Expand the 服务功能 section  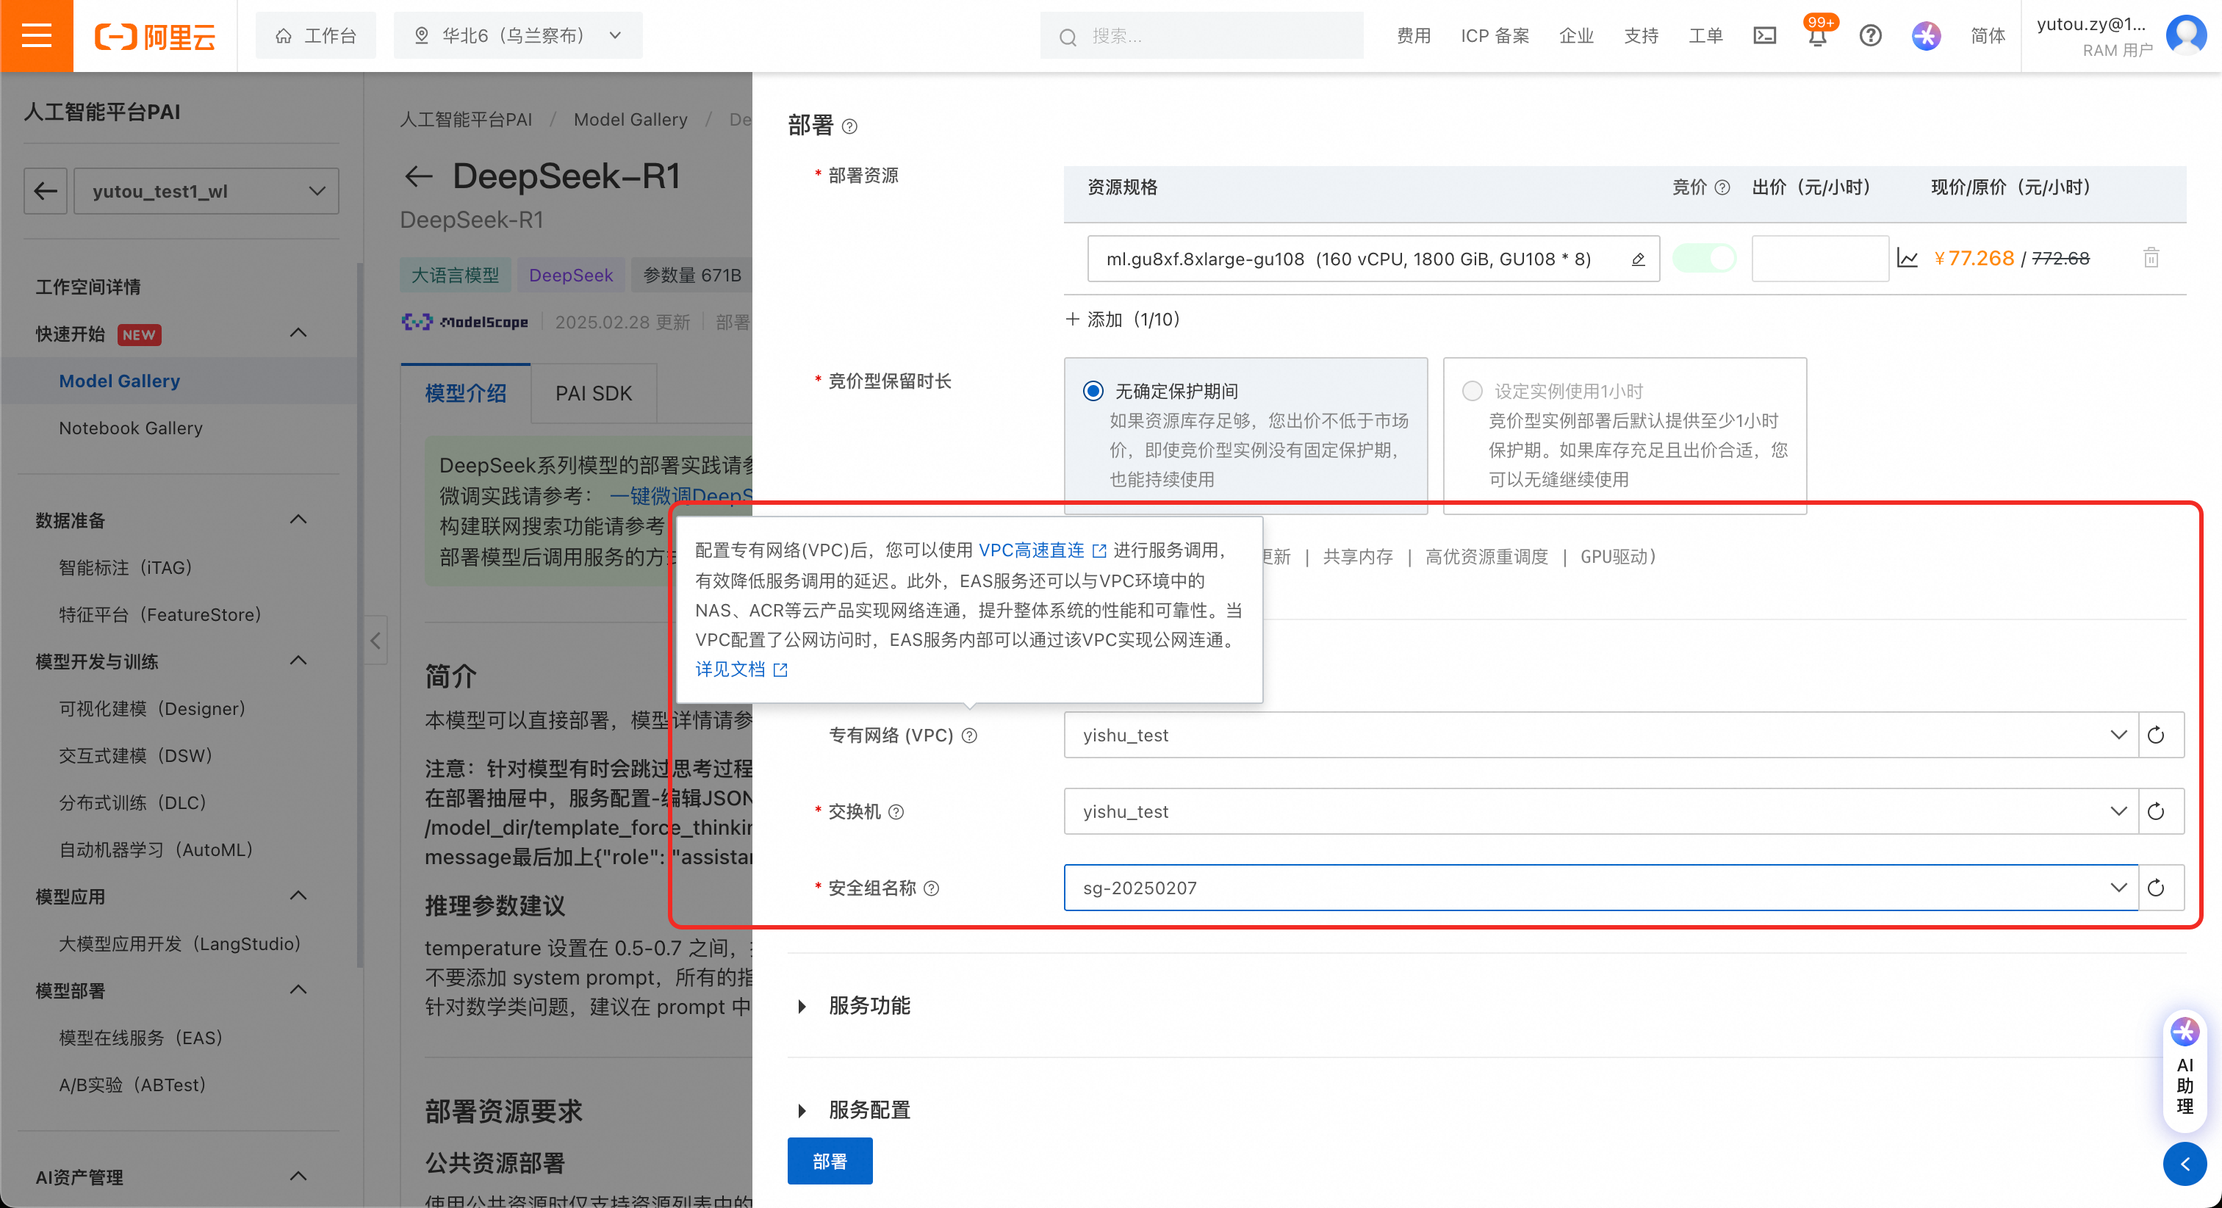(x=869, y=1006)
